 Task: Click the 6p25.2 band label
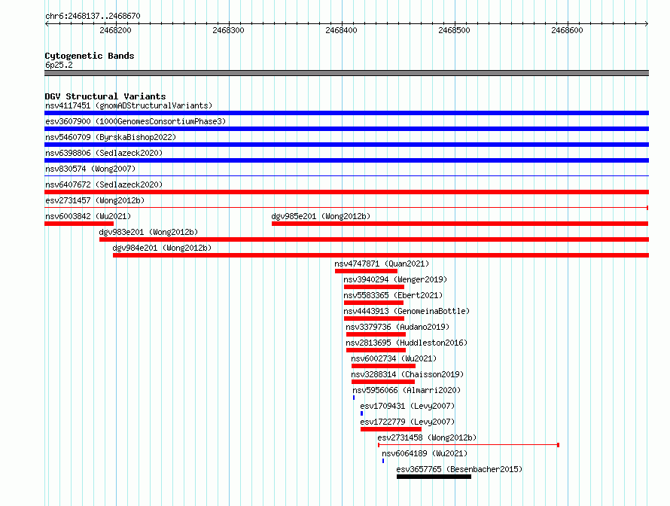point(59,65)
